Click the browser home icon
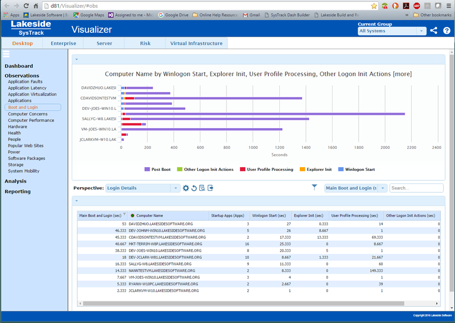Screen dimensions: 455x323 [x=36, y=6]
